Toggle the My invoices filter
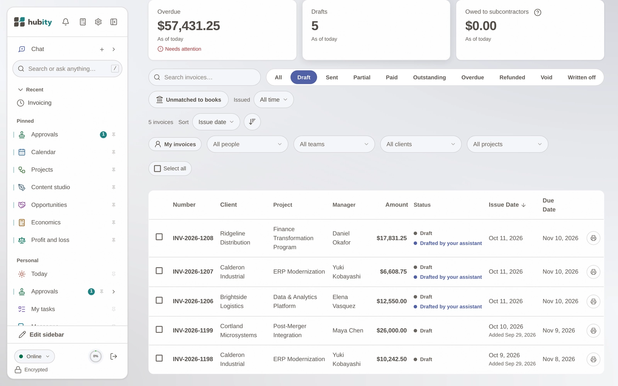618x386 pixels. [x=175, y=144]
